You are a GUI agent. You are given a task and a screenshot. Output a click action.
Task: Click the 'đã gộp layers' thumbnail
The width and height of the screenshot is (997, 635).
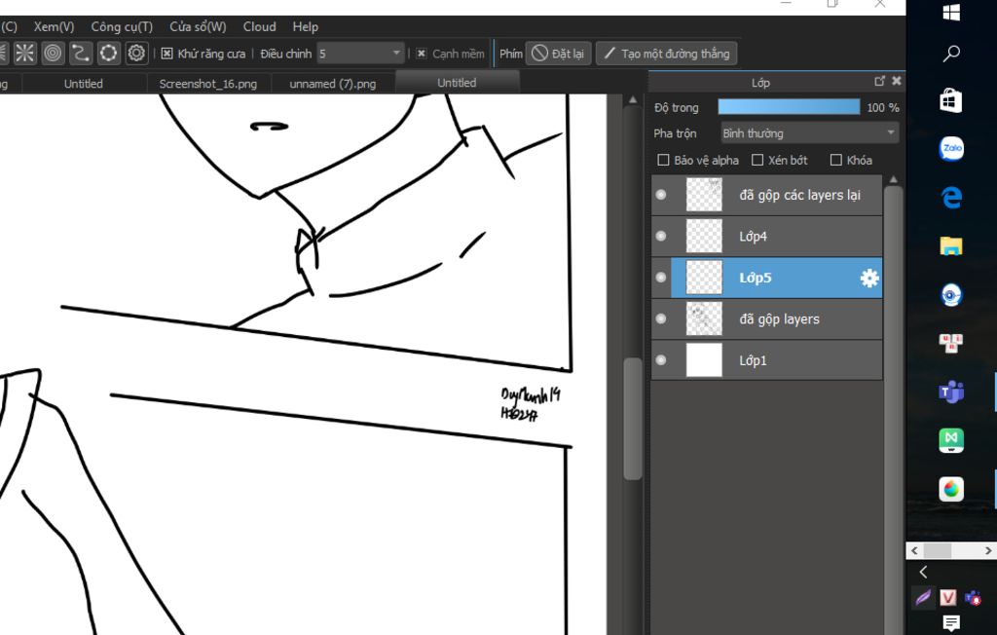[704, 318]
